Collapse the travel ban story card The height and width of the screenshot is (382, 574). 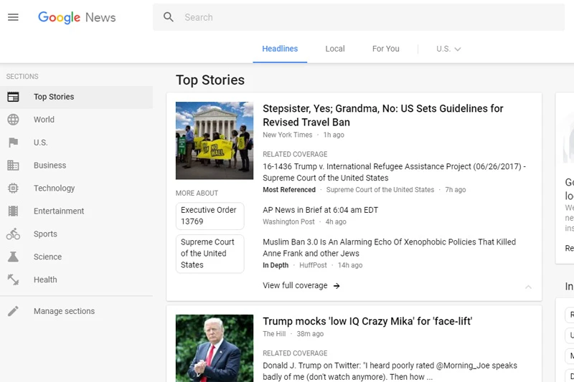click(528, 287)
